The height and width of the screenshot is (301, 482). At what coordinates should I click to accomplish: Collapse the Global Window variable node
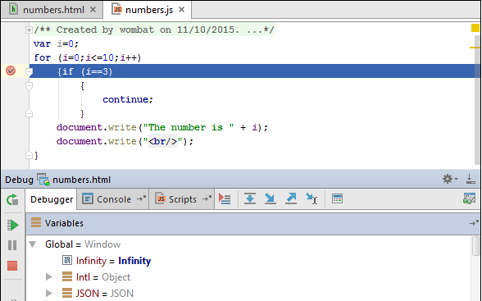[x=33, y=244]
